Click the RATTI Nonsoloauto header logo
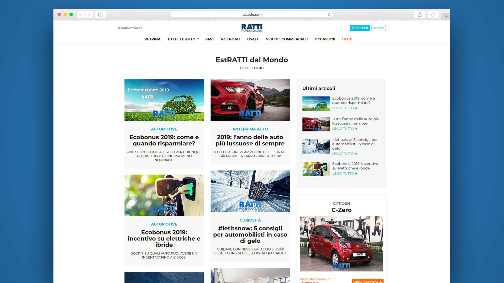 coord(252,28)
